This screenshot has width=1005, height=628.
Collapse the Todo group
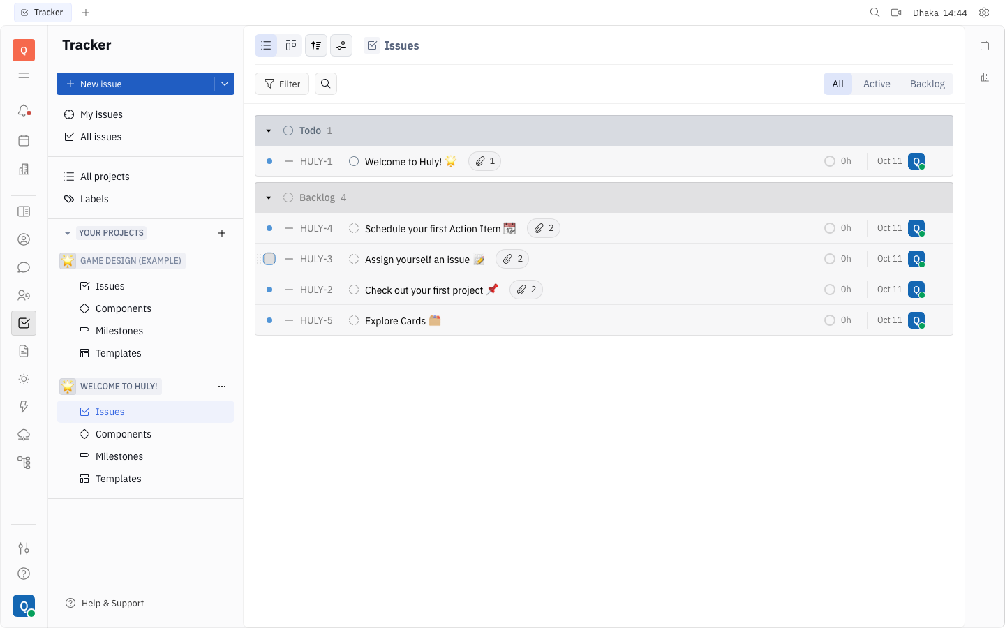pyautogui.click(x=269, y=130)
